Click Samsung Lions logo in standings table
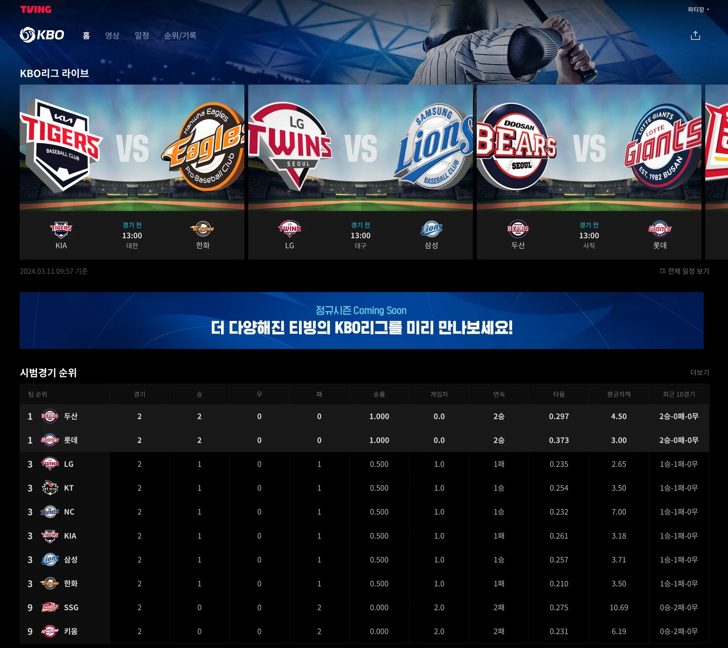This screenshot has width=728, height=648. [50, 560]
